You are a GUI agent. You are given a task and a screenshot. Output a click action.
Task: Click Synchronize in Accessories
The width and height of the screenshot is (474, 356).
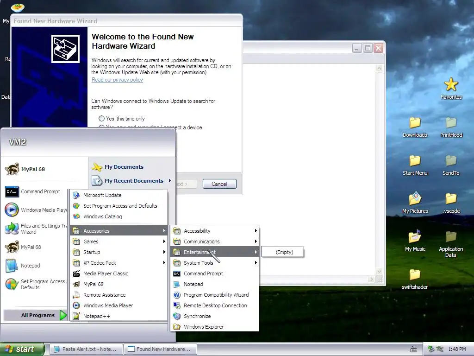point(215,316)
